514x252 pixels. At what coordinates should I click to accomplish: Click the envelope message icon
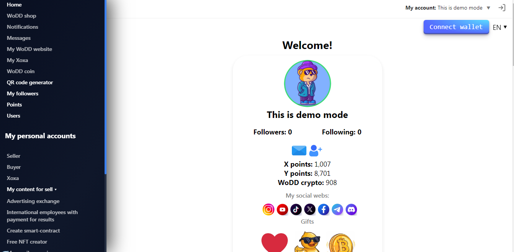pos(299,151)
